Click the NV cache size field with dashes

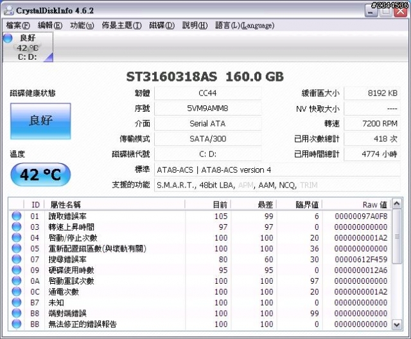coord(372,109)
